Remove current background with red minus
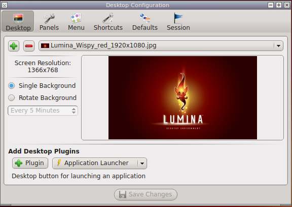The width and height of the screenshot is (292, 207). [x=29, y=46]
